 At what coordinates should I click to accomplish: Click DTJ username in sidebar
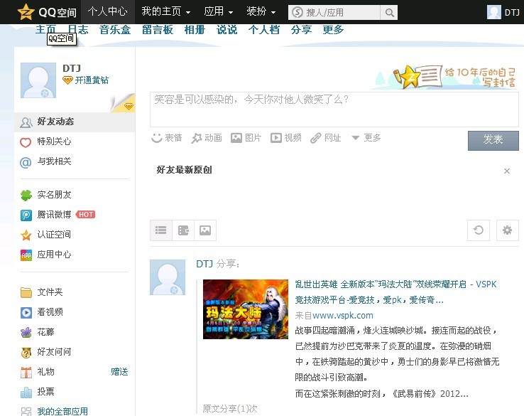72,68
